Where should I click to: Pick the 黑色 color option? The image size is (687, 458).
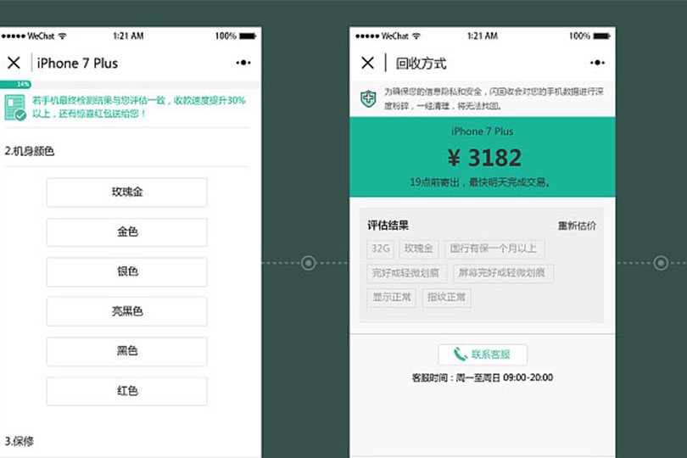[126, 351]
